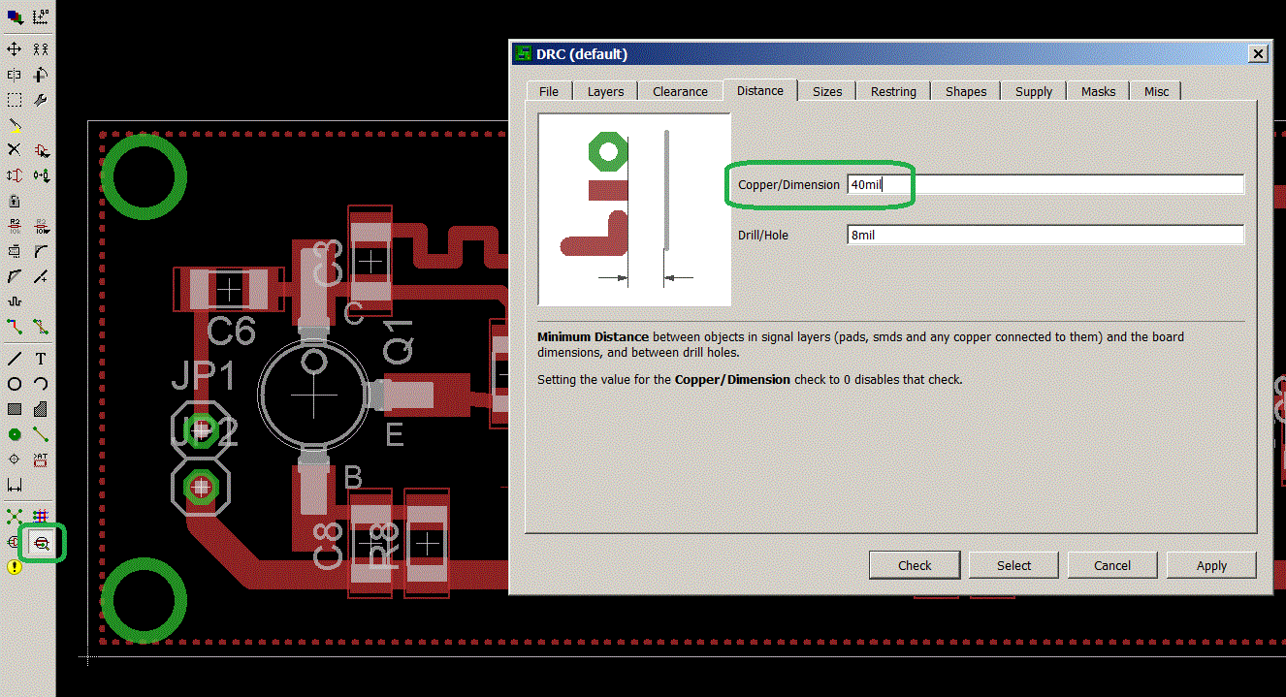Select the Replace package tool
Viewport: 1286px width, 697px height.
pyautogui.click(x=41, y=175)
